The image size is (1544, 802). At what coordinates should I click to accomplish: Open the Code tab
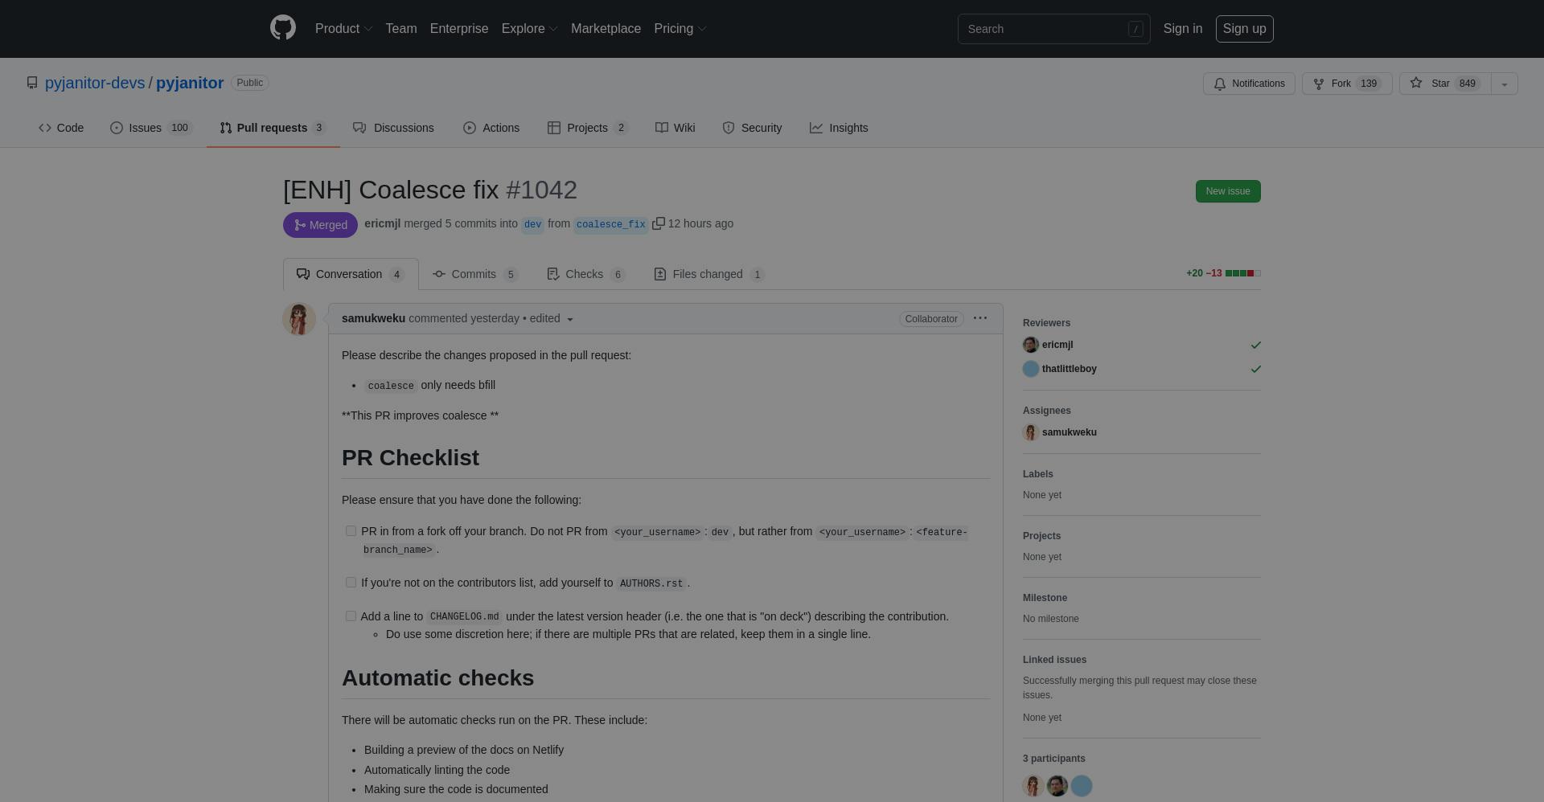click(61, 128)
